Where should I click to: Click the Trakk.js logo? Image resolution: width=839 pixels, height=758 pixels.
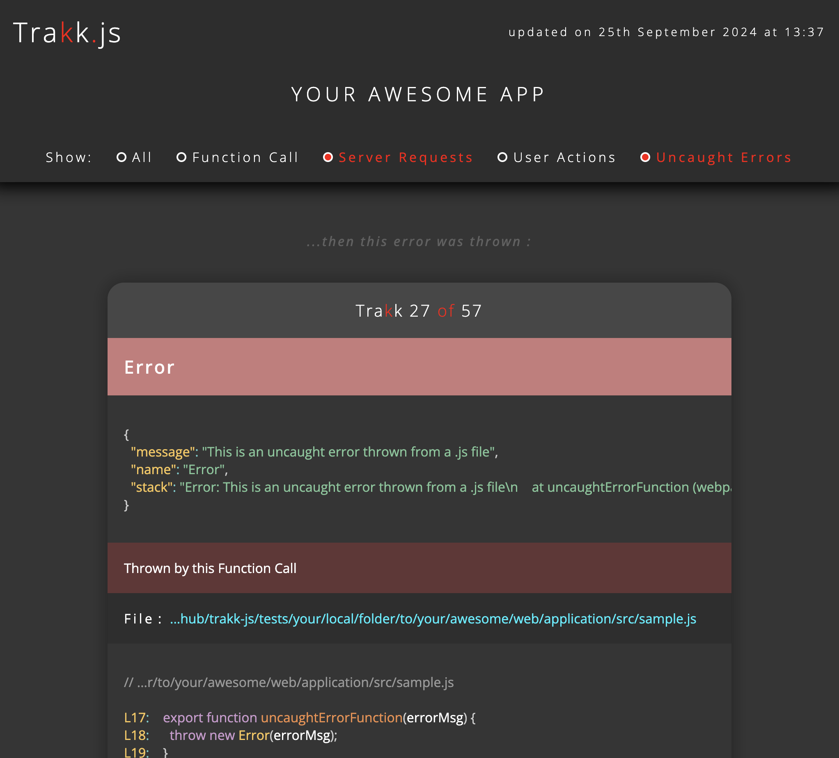[67, 33]
